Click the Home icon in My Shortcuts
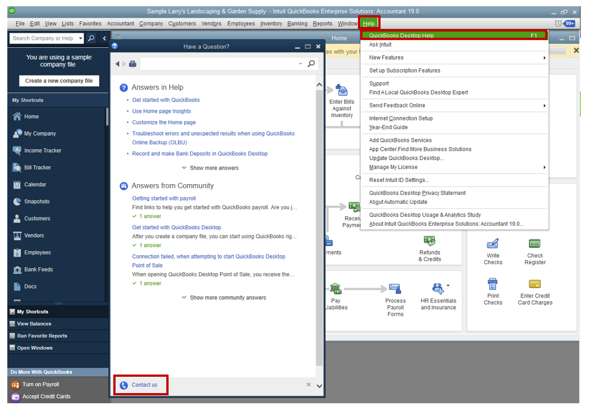 (17, 117)
